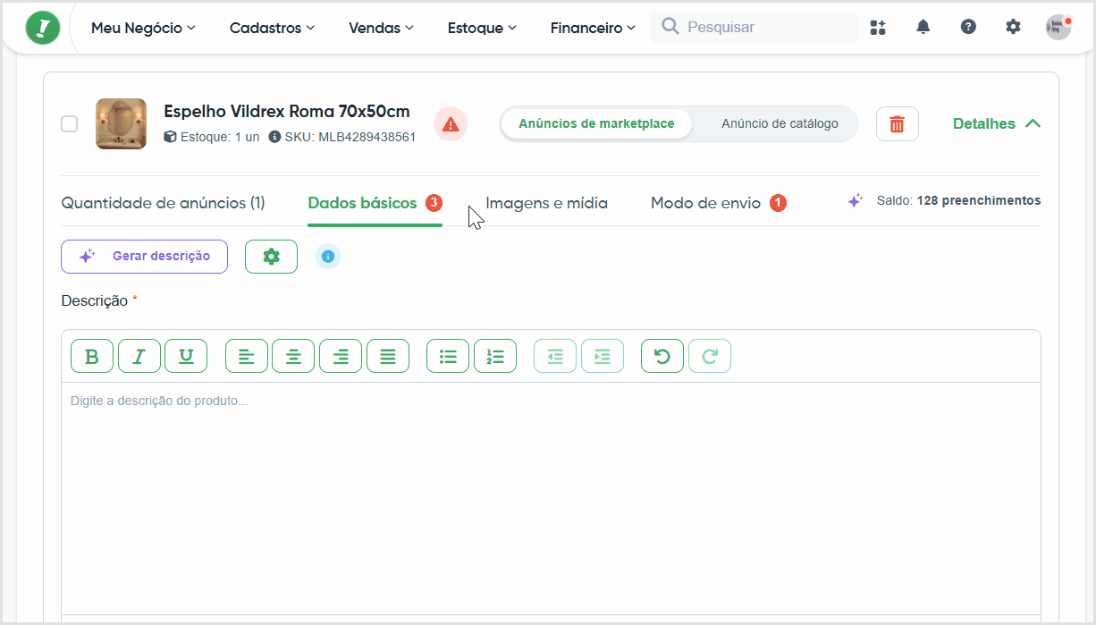
Task: Collapse the Detalhes section
Action: tap(997, 123)
